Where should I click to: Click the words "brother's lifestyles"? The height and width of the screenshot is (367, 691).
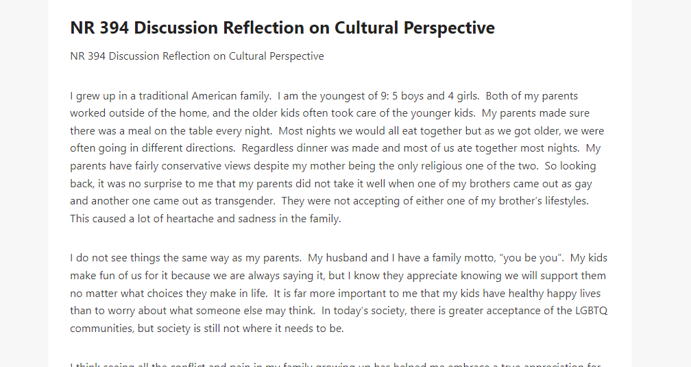[x=544, y=201]
